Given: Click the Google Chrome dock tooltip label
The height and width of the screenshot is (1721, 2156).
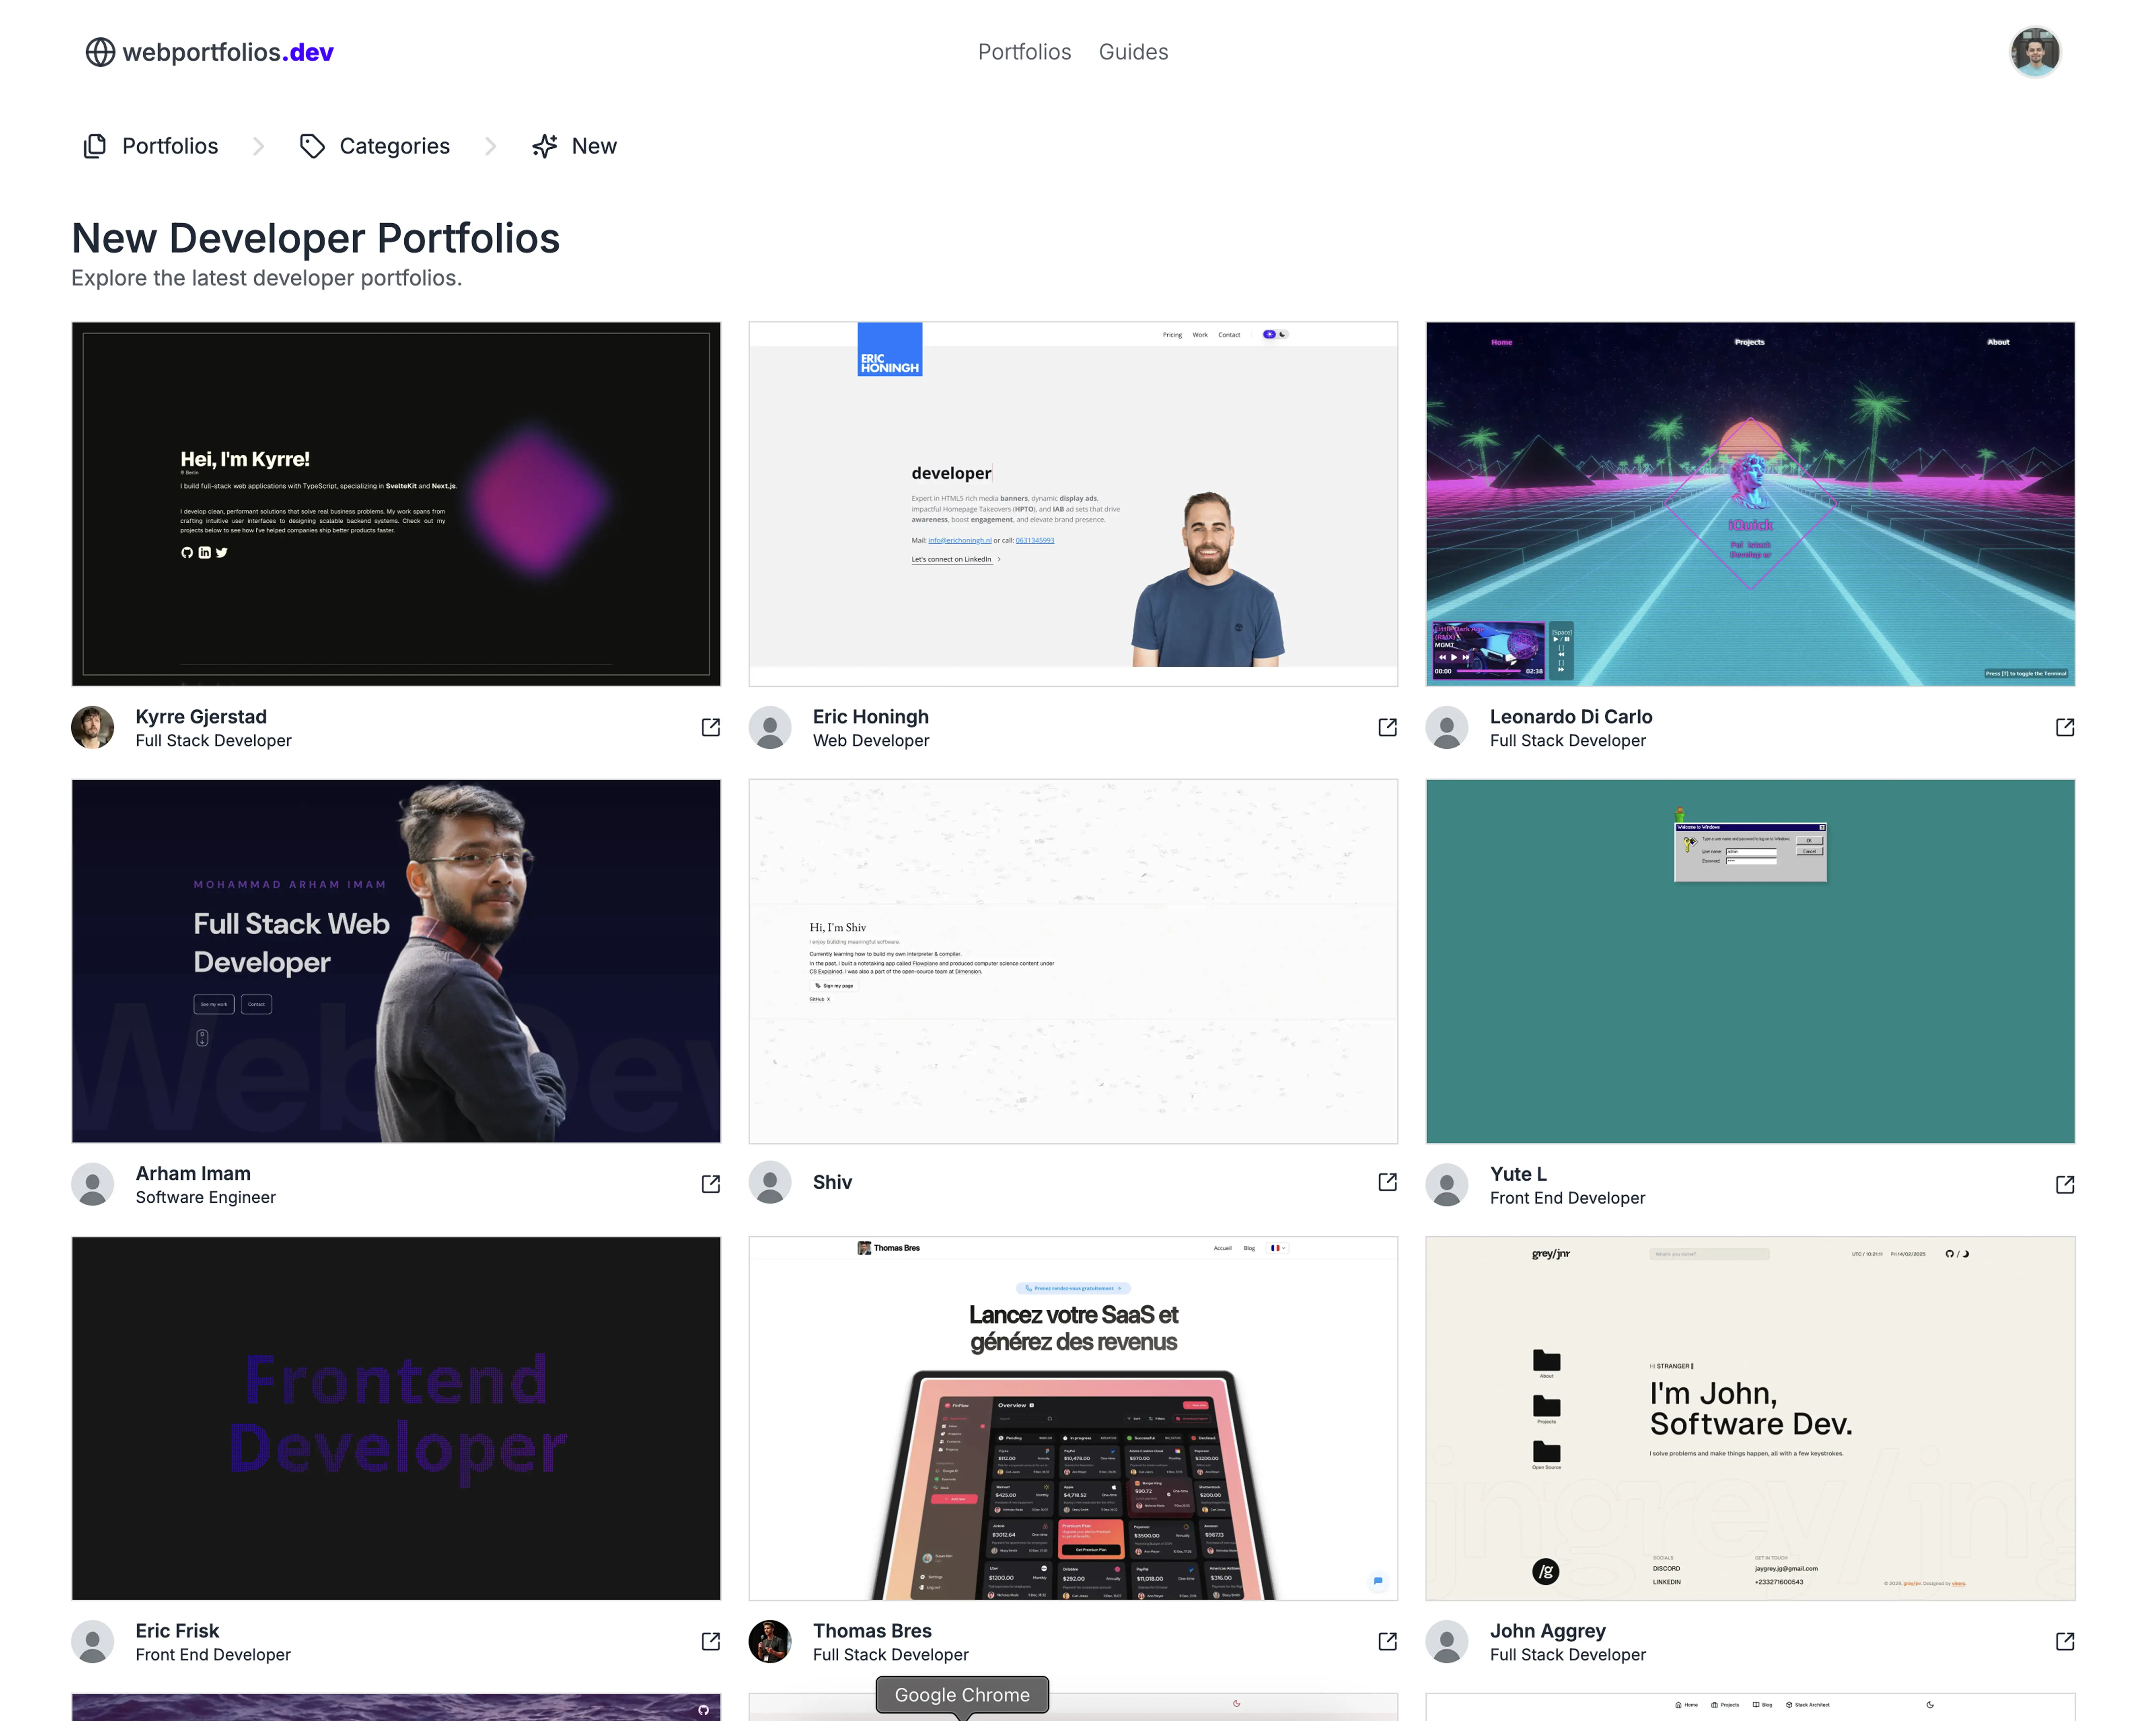Looking at the screenshot, I should point(962,1695).
